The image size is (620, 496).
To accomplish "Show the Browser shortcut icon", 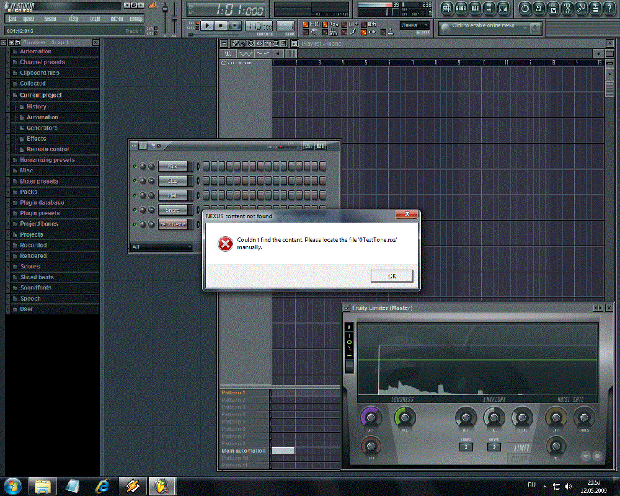I will point(489,9).
